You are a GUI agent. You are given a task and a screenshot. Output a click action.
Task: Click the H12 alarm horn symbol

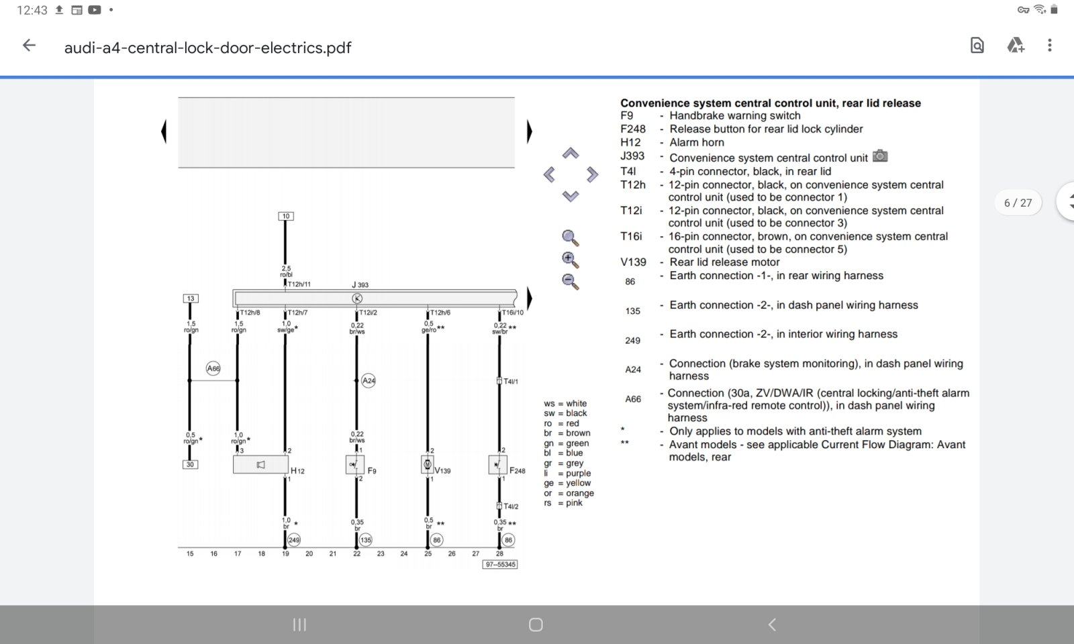pos(260,464)
